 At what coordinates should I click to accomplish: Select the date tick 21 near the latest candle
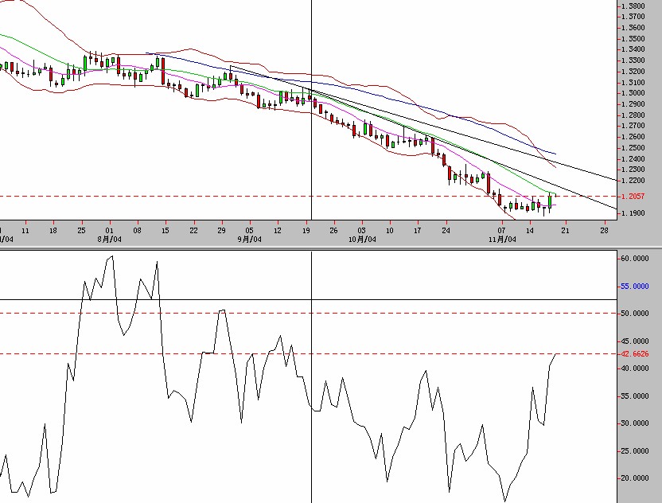click(565, 231)
